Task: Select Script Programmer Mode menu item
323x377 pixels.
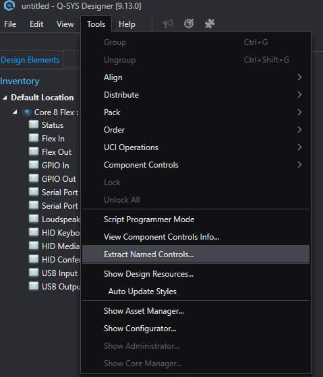Action: tap(196, 219)
